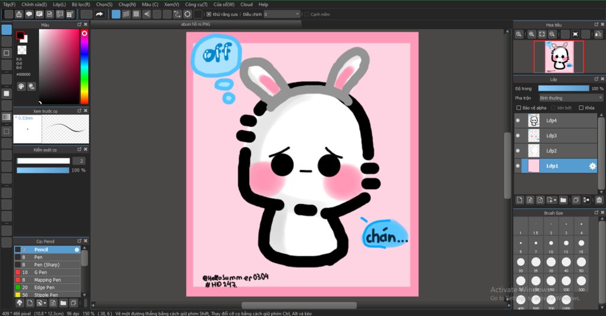
Task: Select the vanishing point snap icon
Action: click(147, 14)
